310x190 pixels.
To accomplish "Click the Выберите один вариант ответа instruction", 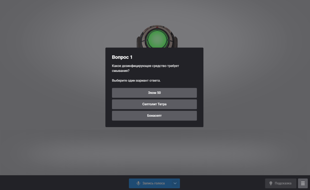I will (136, 81).
